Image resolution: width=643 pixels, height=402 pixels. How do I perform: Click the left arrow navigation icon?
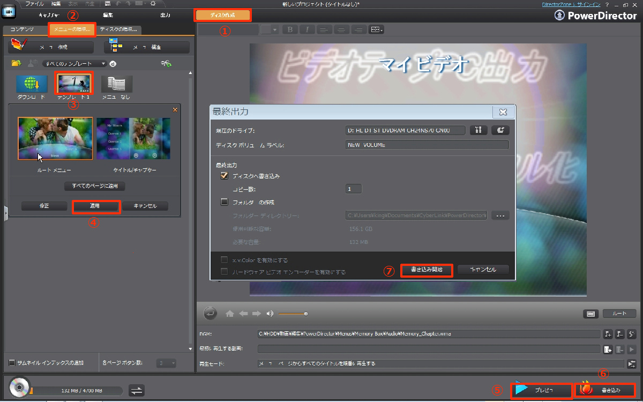click(243, 314)
